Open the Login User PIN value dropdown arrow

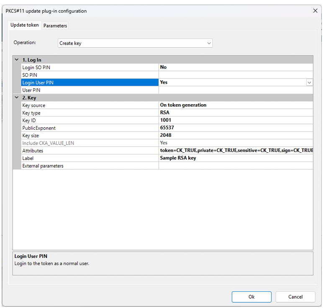[309, 82]
